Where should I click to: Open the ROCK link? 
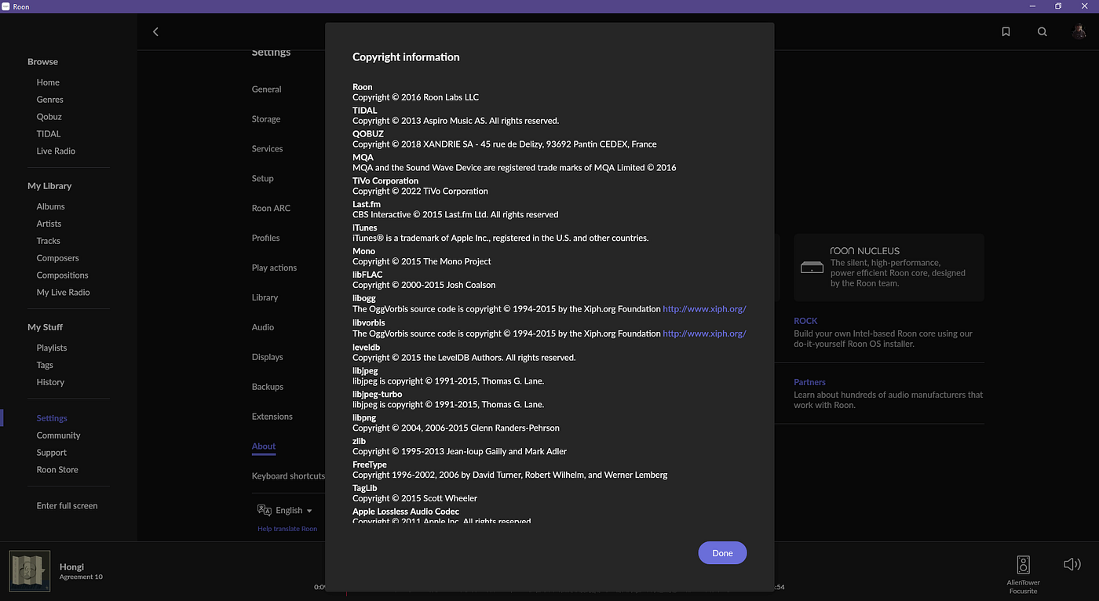click(805, 321)
